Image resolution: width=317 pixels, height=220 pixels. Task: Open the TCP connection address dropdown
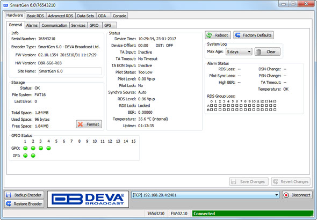point(205,195)
